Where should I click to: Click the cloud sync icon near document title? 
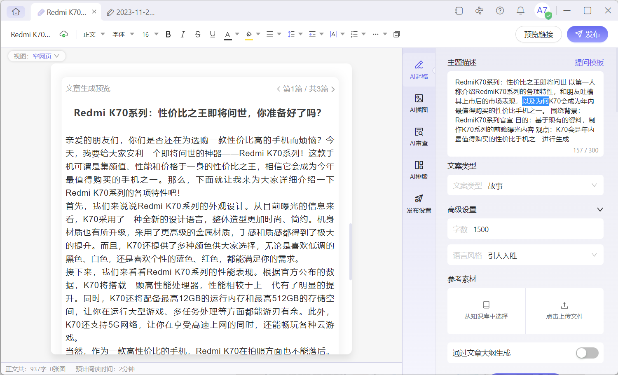tap(64, 34)
